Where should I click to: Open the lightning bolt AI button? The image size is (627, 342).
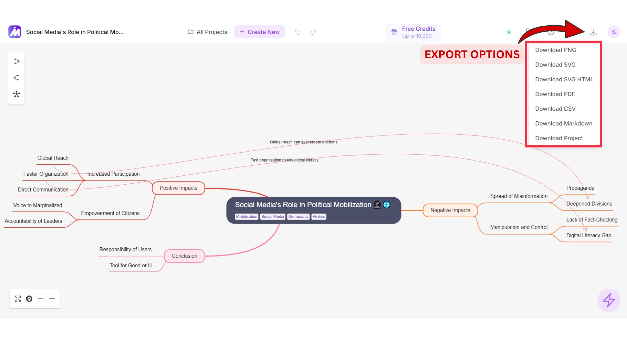(609, 300)
